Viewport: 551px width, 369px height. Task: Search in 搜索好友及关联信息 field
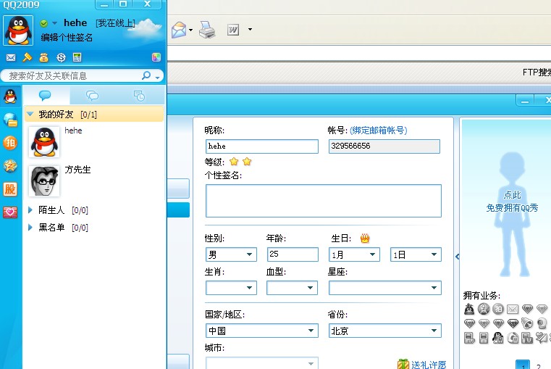[74, 75]
